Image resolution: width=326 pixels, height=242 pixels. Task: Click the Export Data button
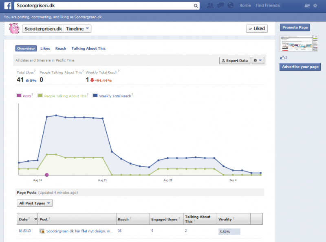point(235,60)
